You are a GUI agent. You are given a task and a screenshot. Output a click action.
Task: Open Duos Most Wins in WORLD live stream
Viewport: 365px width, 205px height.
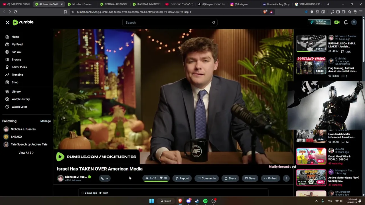(311, 156)
